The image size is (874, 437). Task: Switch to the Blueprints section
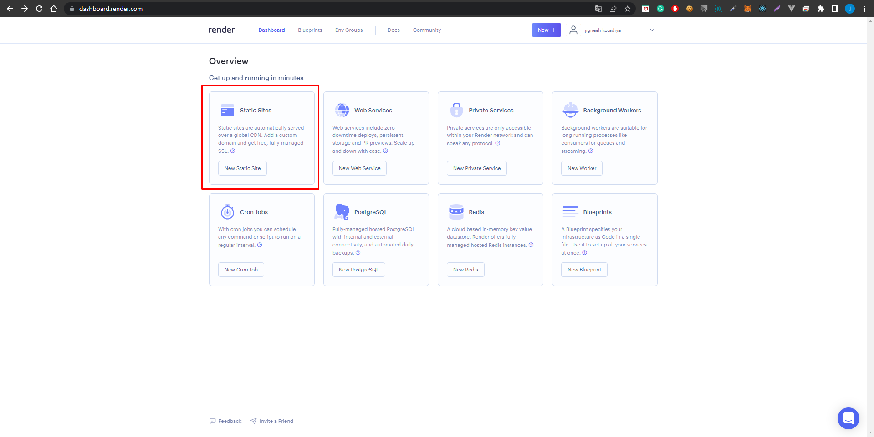[310, 30]
